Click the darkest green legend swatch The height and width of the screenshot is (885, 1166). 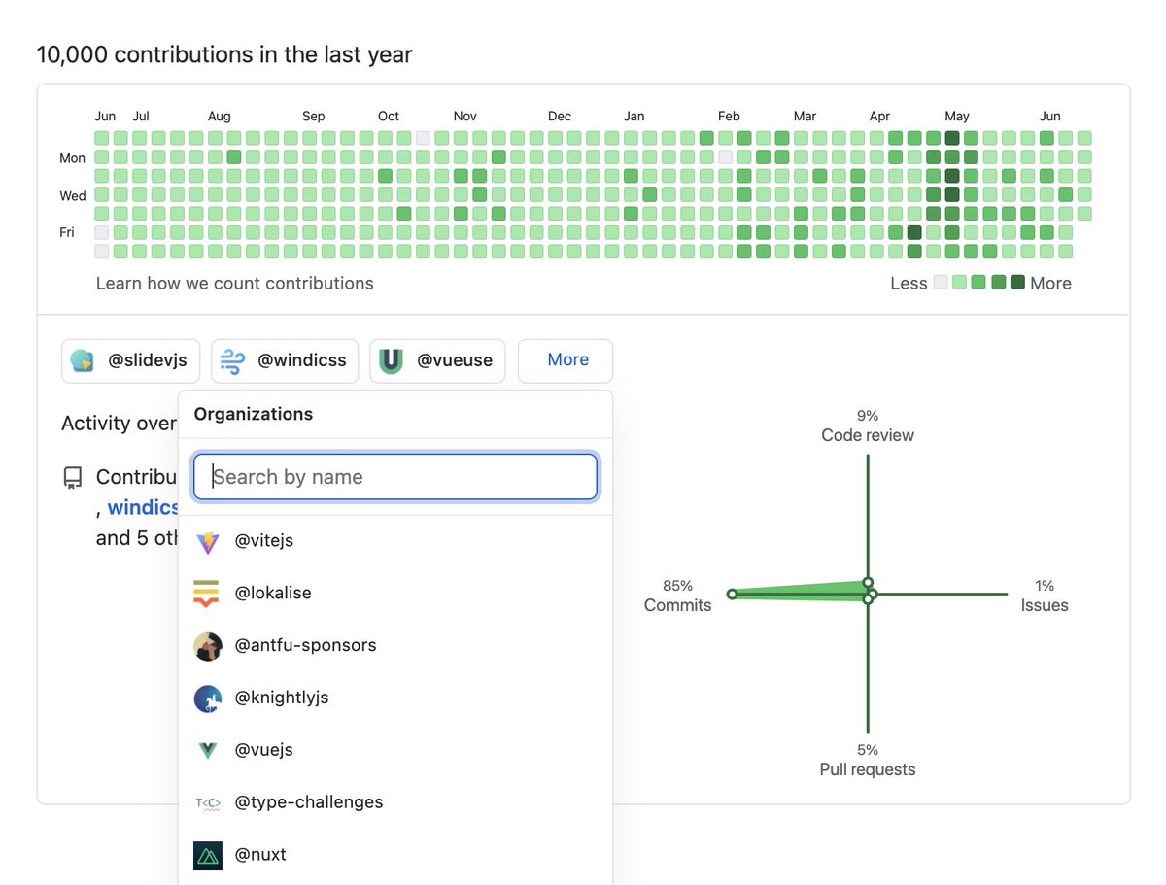point(1017,283)
